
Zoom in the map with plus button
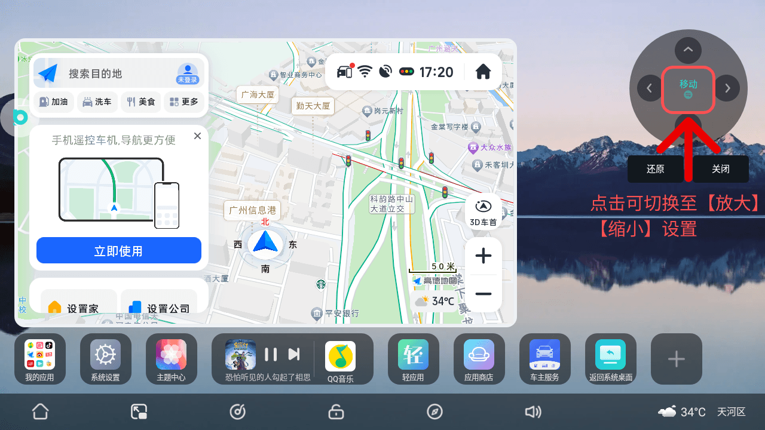click(x=483, y=256)
